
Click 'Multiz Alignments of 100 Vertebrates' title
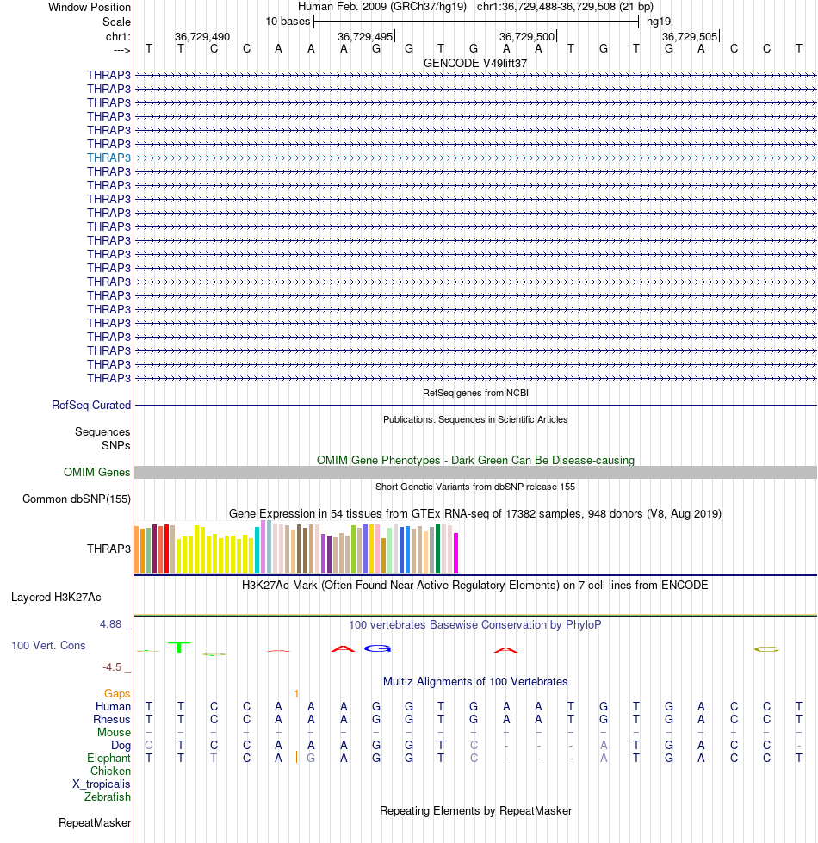[x=475, y=681]
